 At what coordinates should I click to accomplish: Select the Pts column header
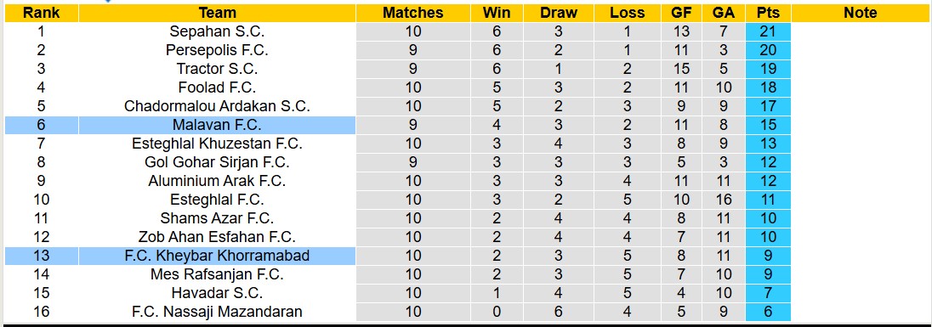click(768, 13)
